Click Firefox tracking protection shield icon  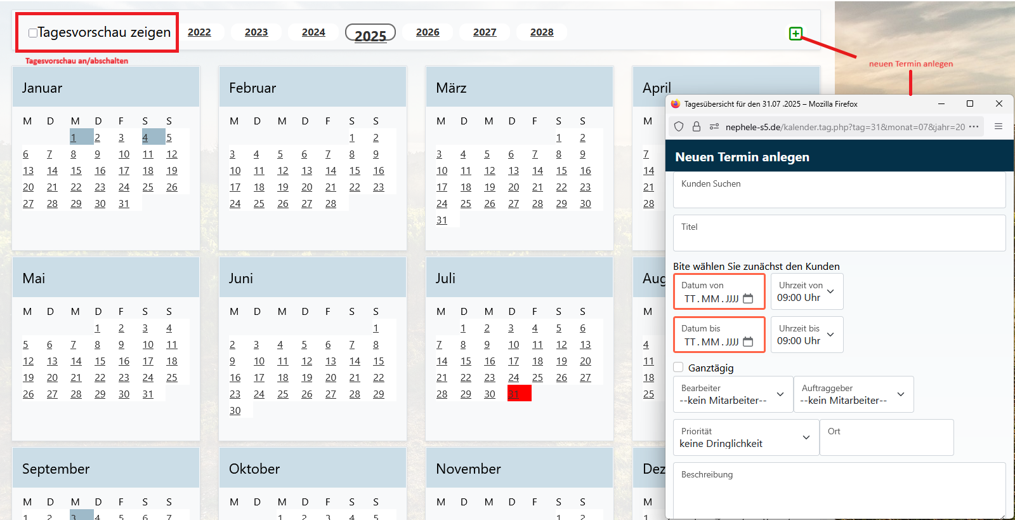[679, 126]
